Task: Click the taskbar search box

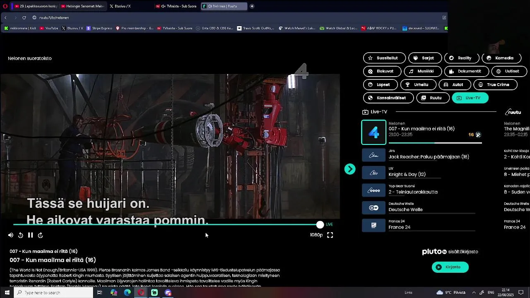Action: (x=54, y=293)
